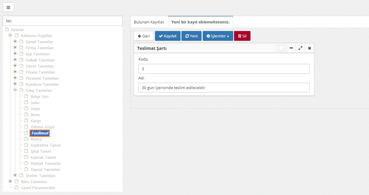
Task: Save the record with Kaydet
Action: point(168,36)
